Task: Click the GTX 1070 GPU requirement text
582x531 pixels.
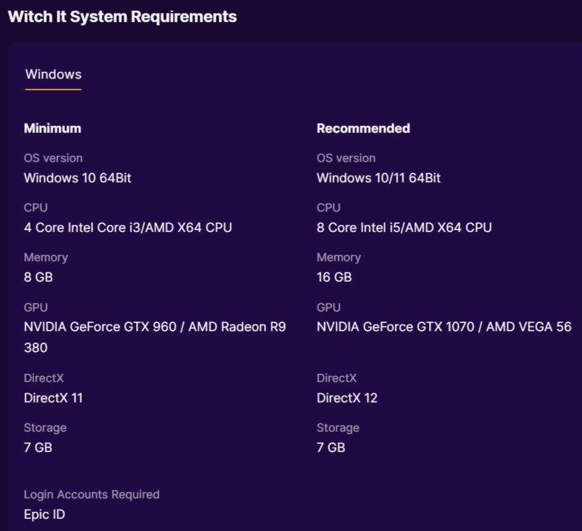Action: point(444,327)
